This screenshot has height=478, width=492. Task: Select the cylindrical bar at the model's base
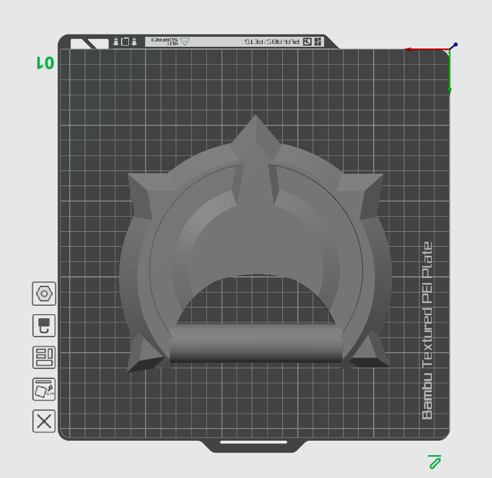pyautogui.click(x=255, y=344)
